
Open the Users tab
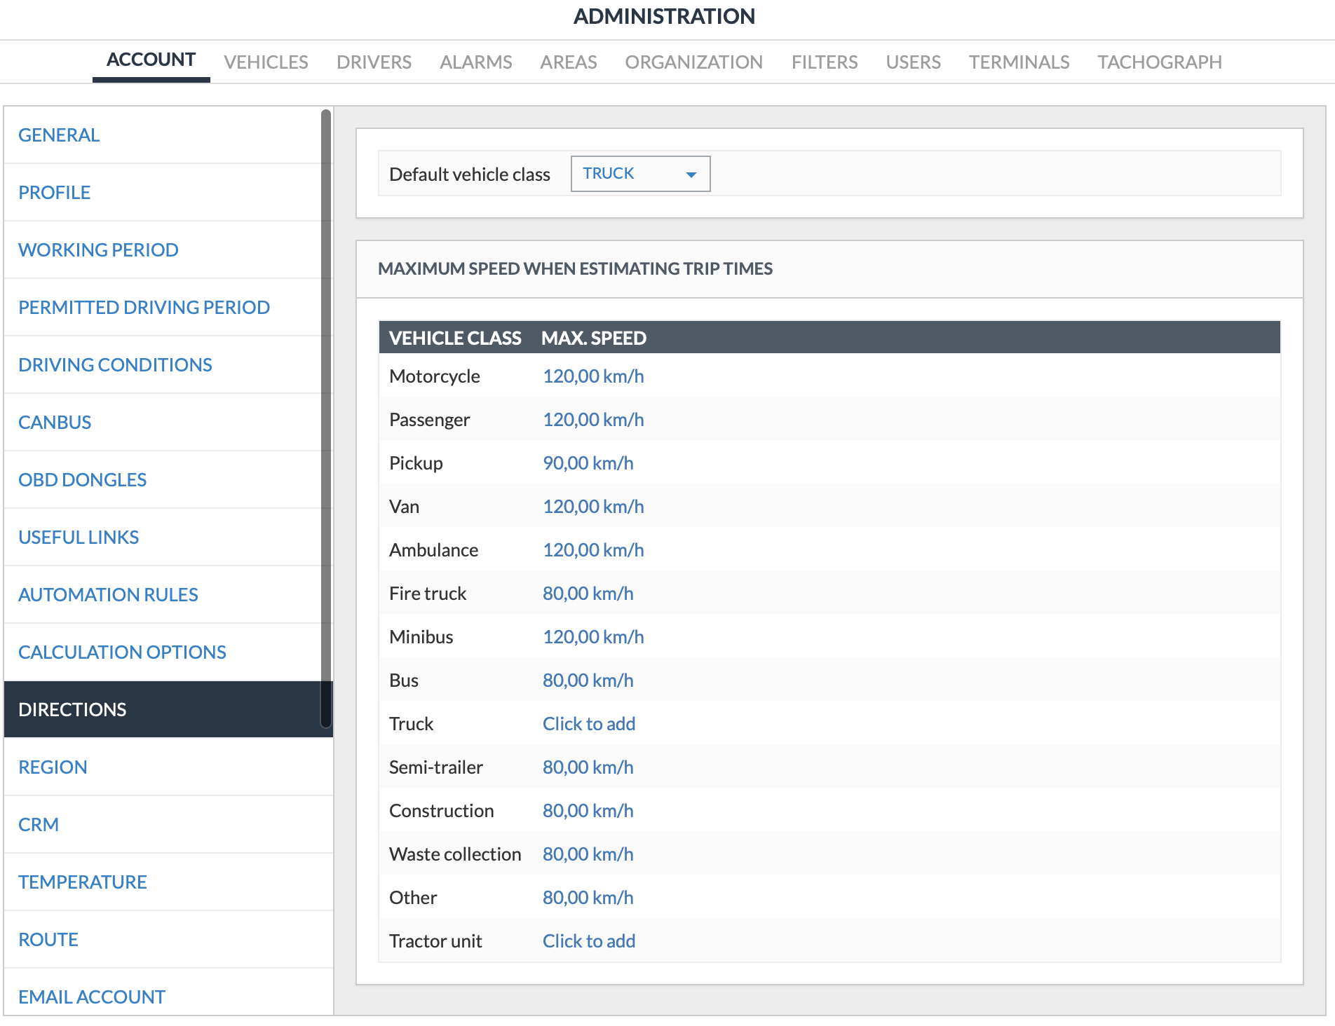(913, 62)
